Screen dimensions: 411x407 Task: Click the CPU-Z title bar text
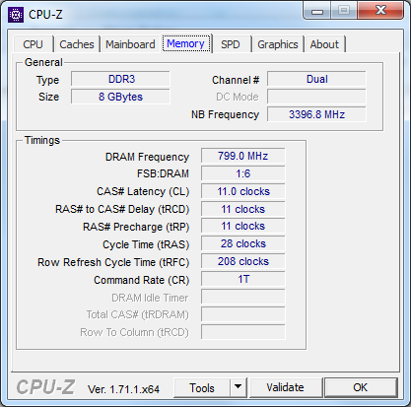tap(45, 15)
